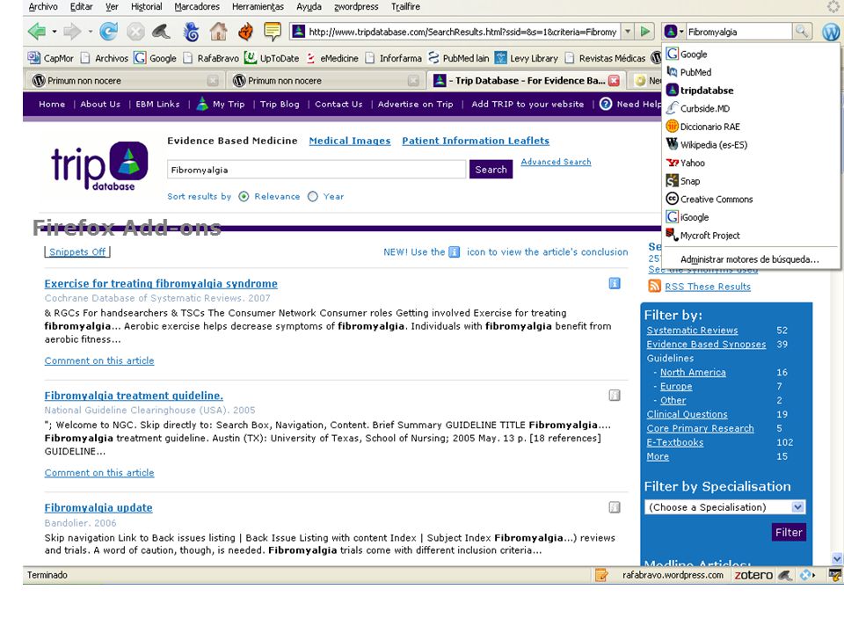
Task: Click the magnifier icon in browser search box
Action: click(x=802, y=32)
